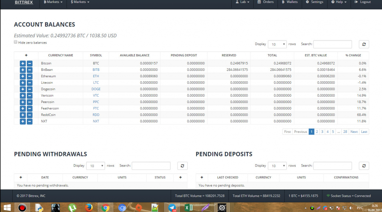
Task: Click the Bittrex logo
Action: [x=24, y=2]
